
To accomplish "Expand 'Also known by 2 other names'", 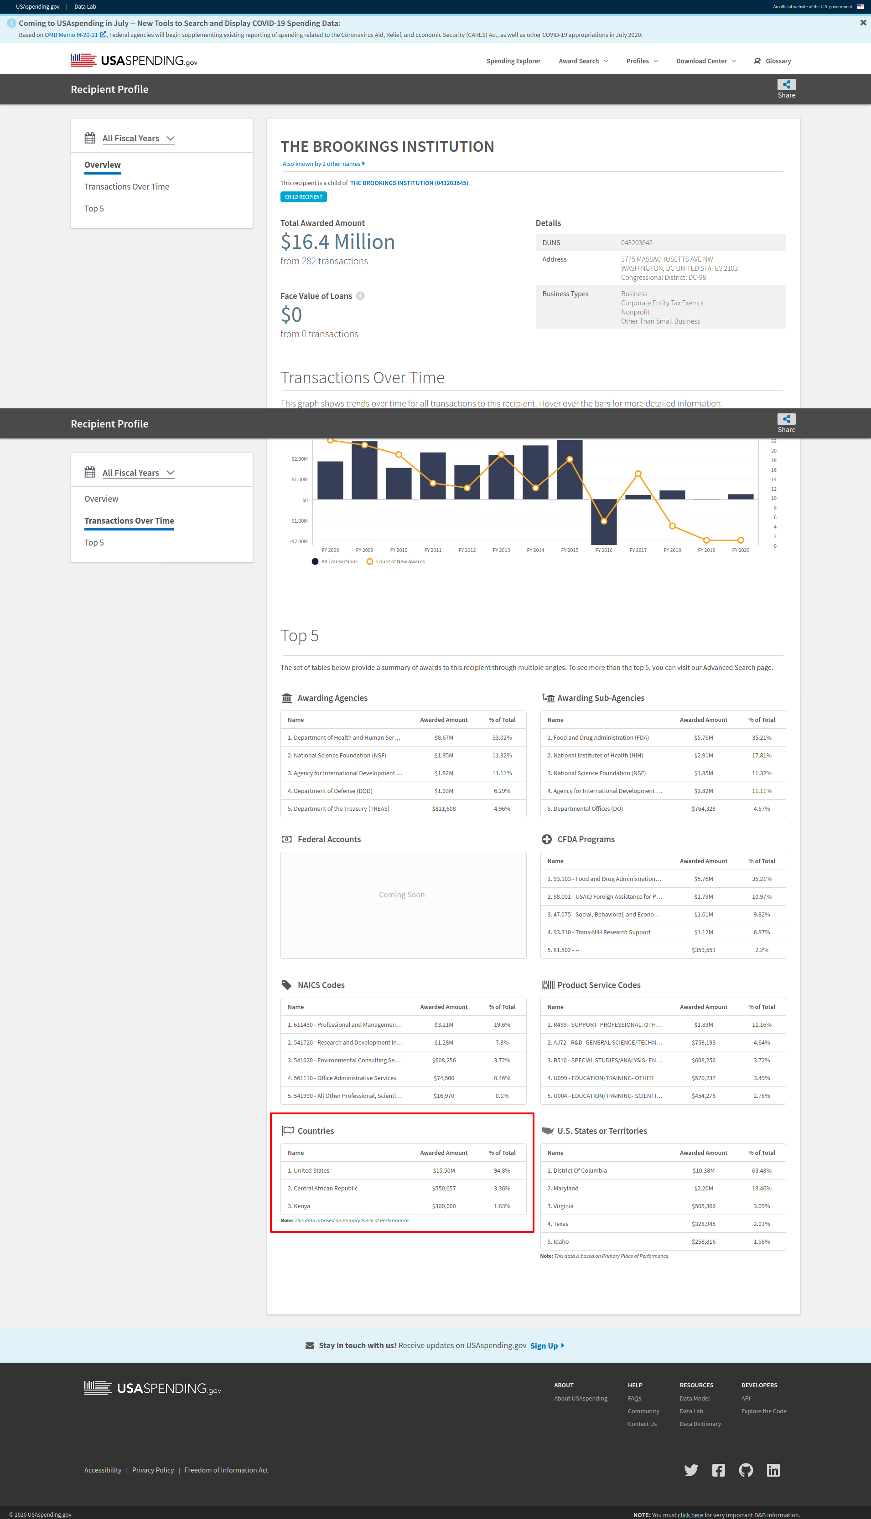I will click(x=324, y=164).
